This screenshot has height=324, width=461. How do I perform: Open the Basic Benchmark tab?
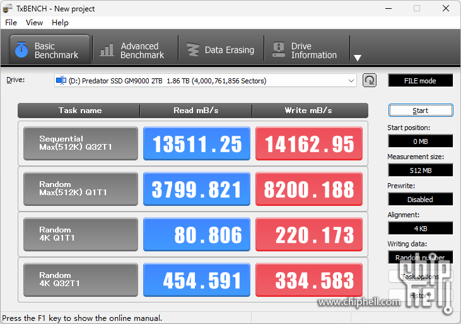50,50
